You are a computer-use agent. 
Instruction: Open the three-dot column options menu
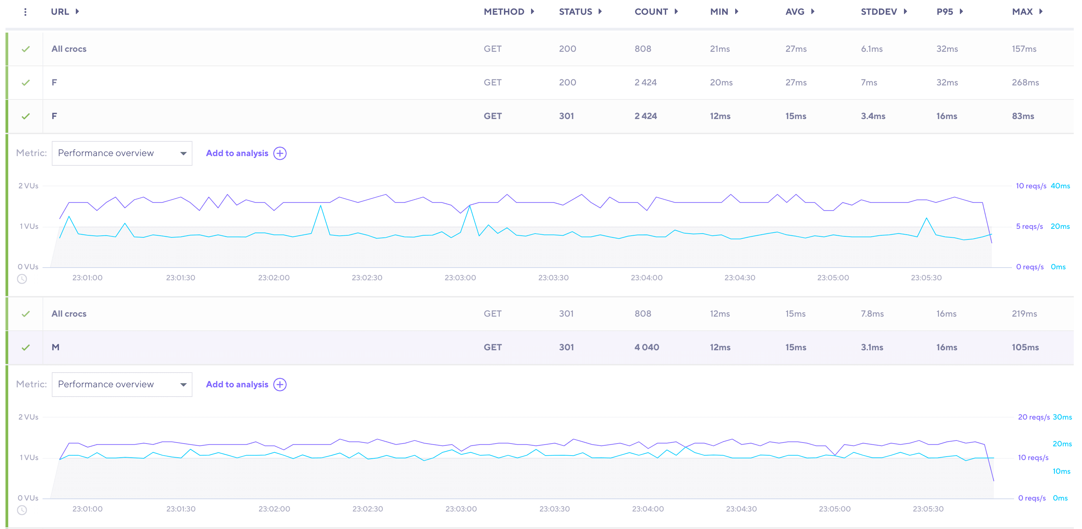(26, 12)
